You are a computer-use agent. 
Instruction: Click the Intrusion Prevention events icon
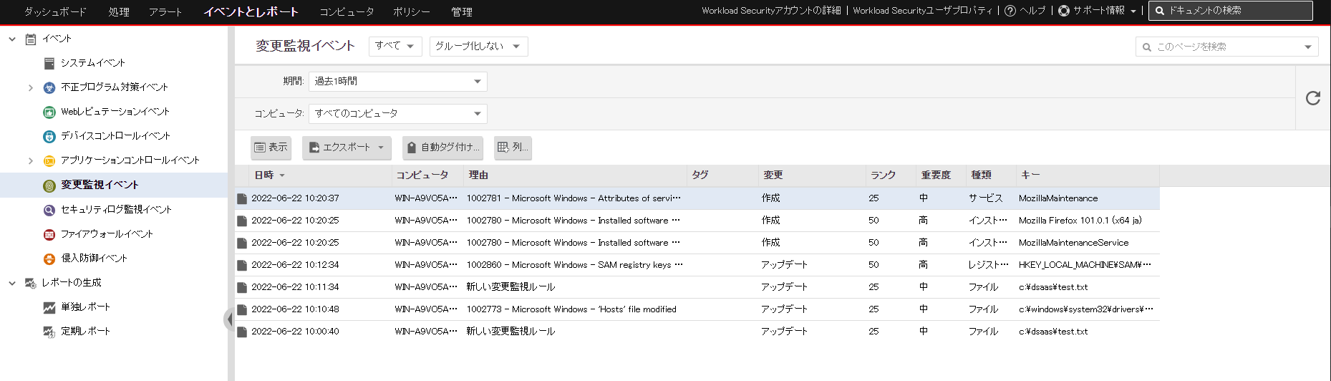click(x=49, y=259)
